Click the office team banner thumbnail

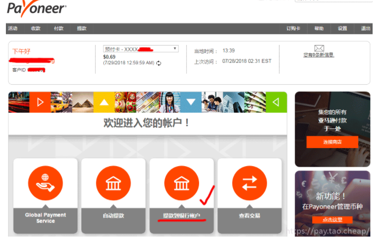coord(212,102)
